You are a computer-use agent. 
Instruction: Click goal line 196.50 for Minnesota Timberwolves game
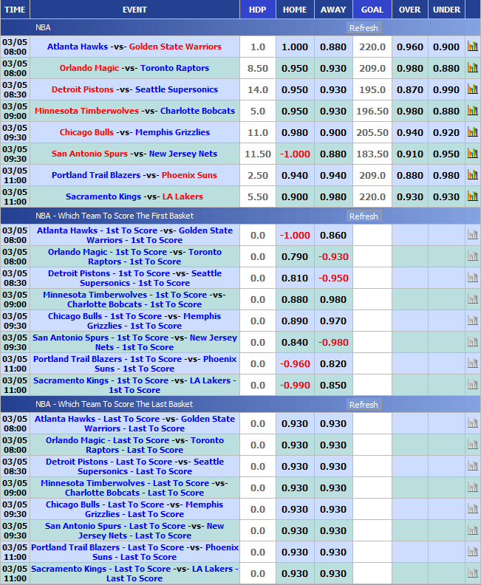372,112
